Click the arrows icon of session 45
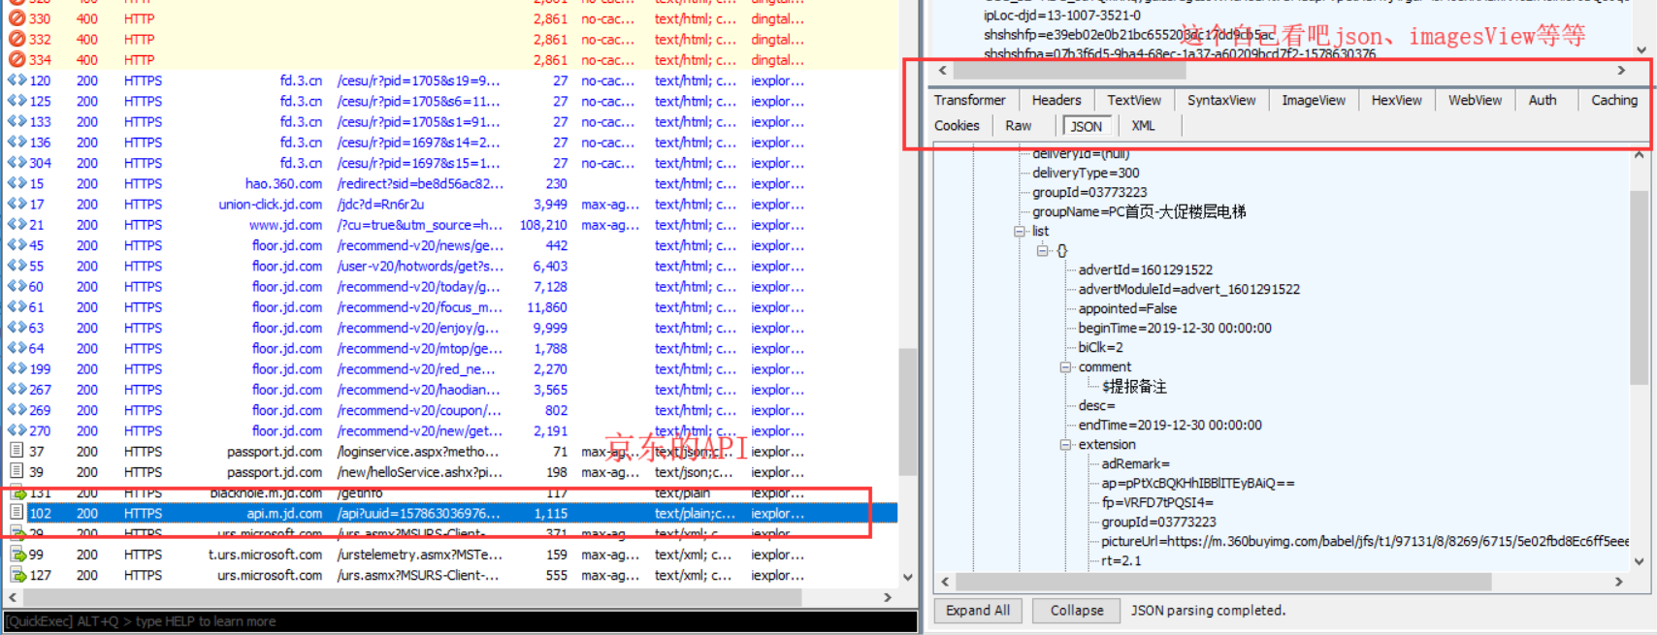 pyautogui.click(x=16, y=245)
